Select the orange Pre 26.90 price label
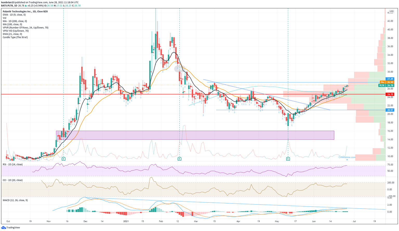399x231 pixels. [387, 82]
